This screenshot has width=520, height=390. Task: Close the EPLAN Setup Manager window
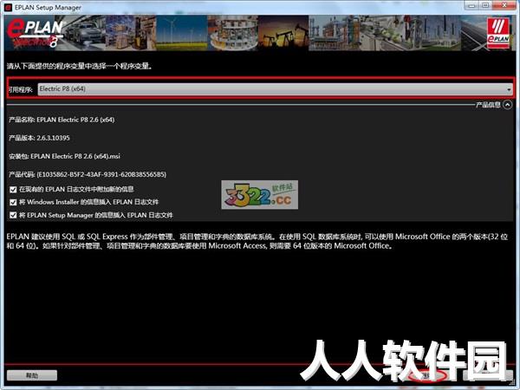504,5
